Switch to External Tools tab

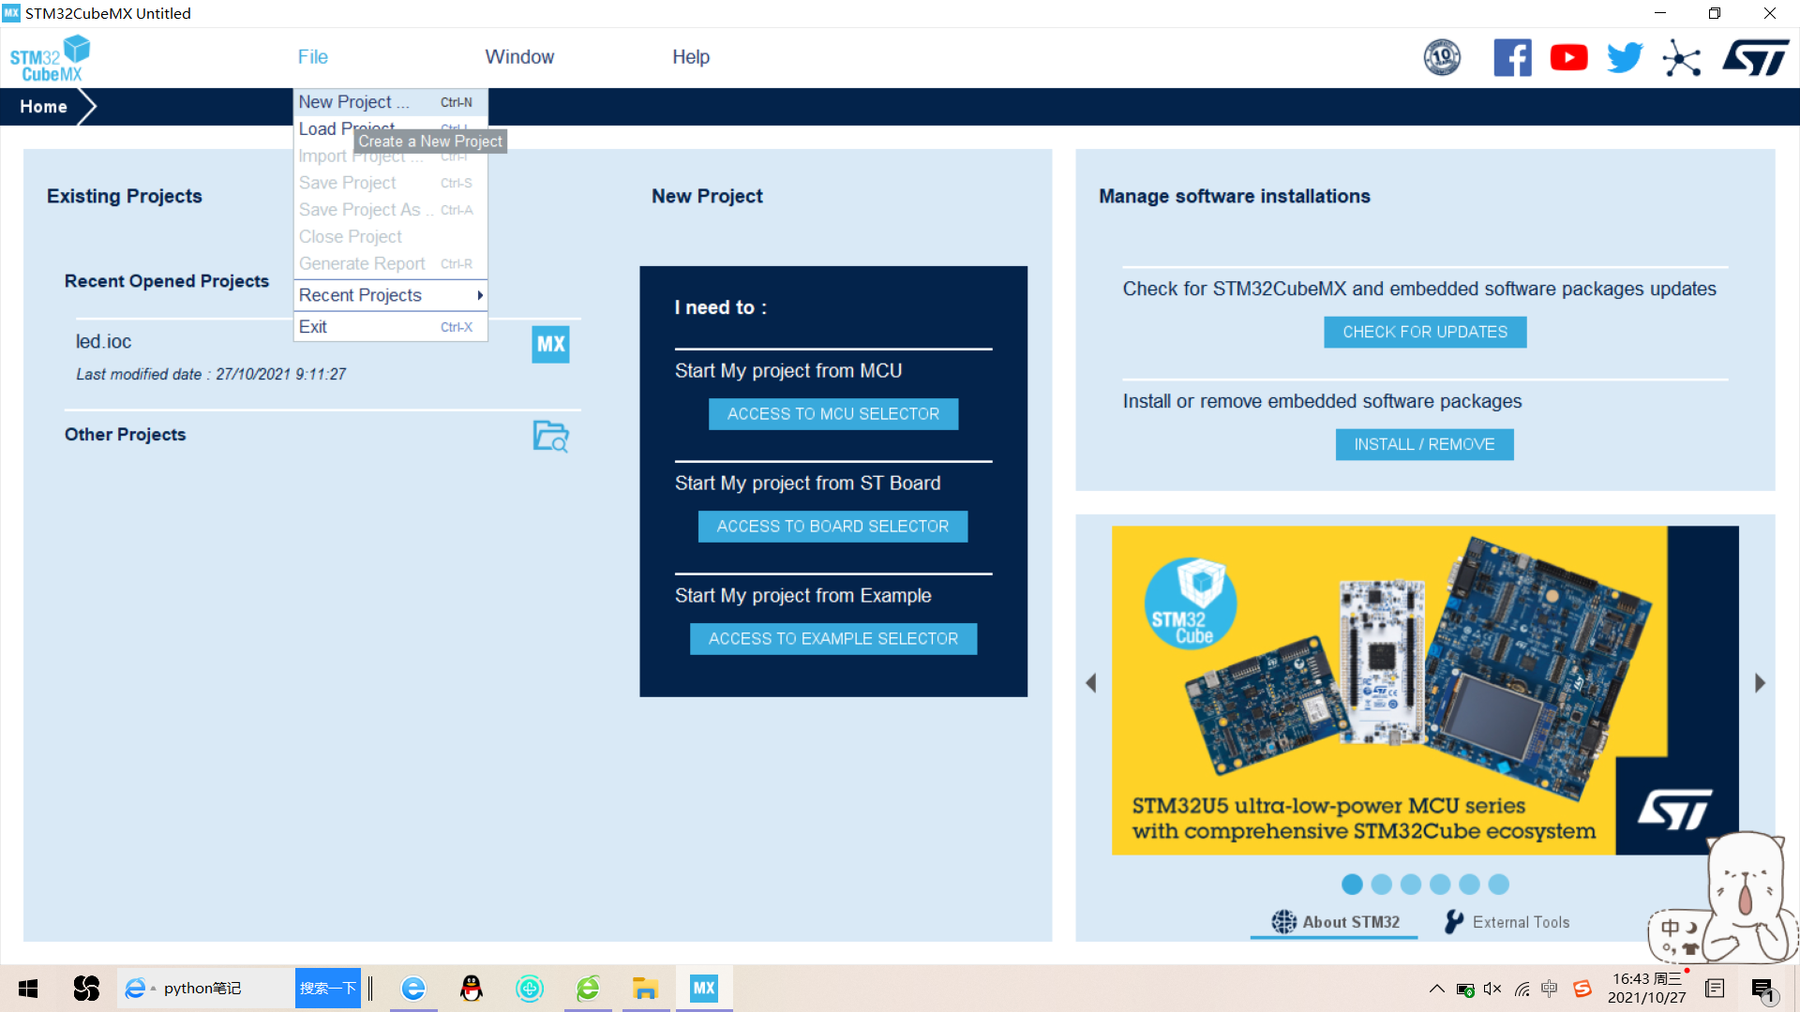pos(1507,922)
